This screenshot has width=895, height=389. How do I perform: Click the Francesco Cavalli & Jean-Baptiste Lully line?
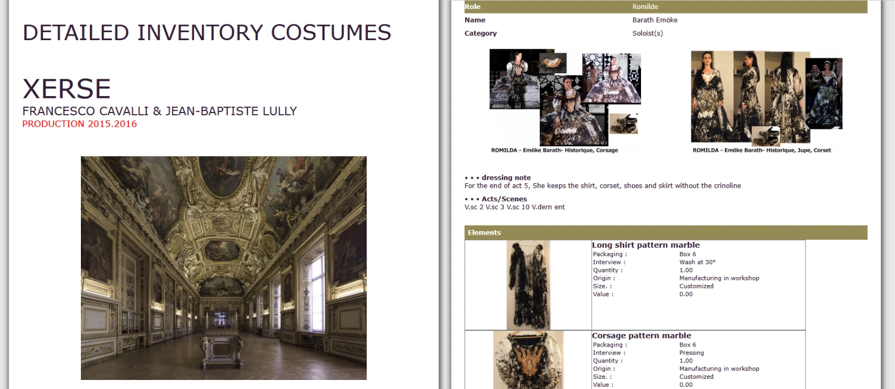click(160, 111)
